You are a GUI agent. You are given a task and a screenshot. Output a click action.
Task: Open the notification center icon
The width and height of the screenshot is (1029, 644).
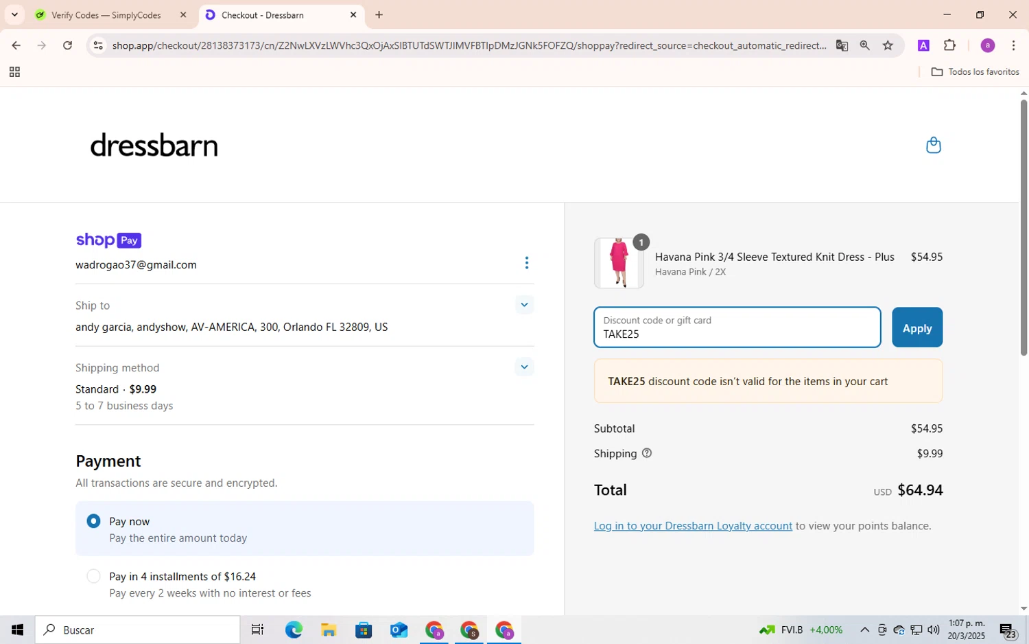1007,630
